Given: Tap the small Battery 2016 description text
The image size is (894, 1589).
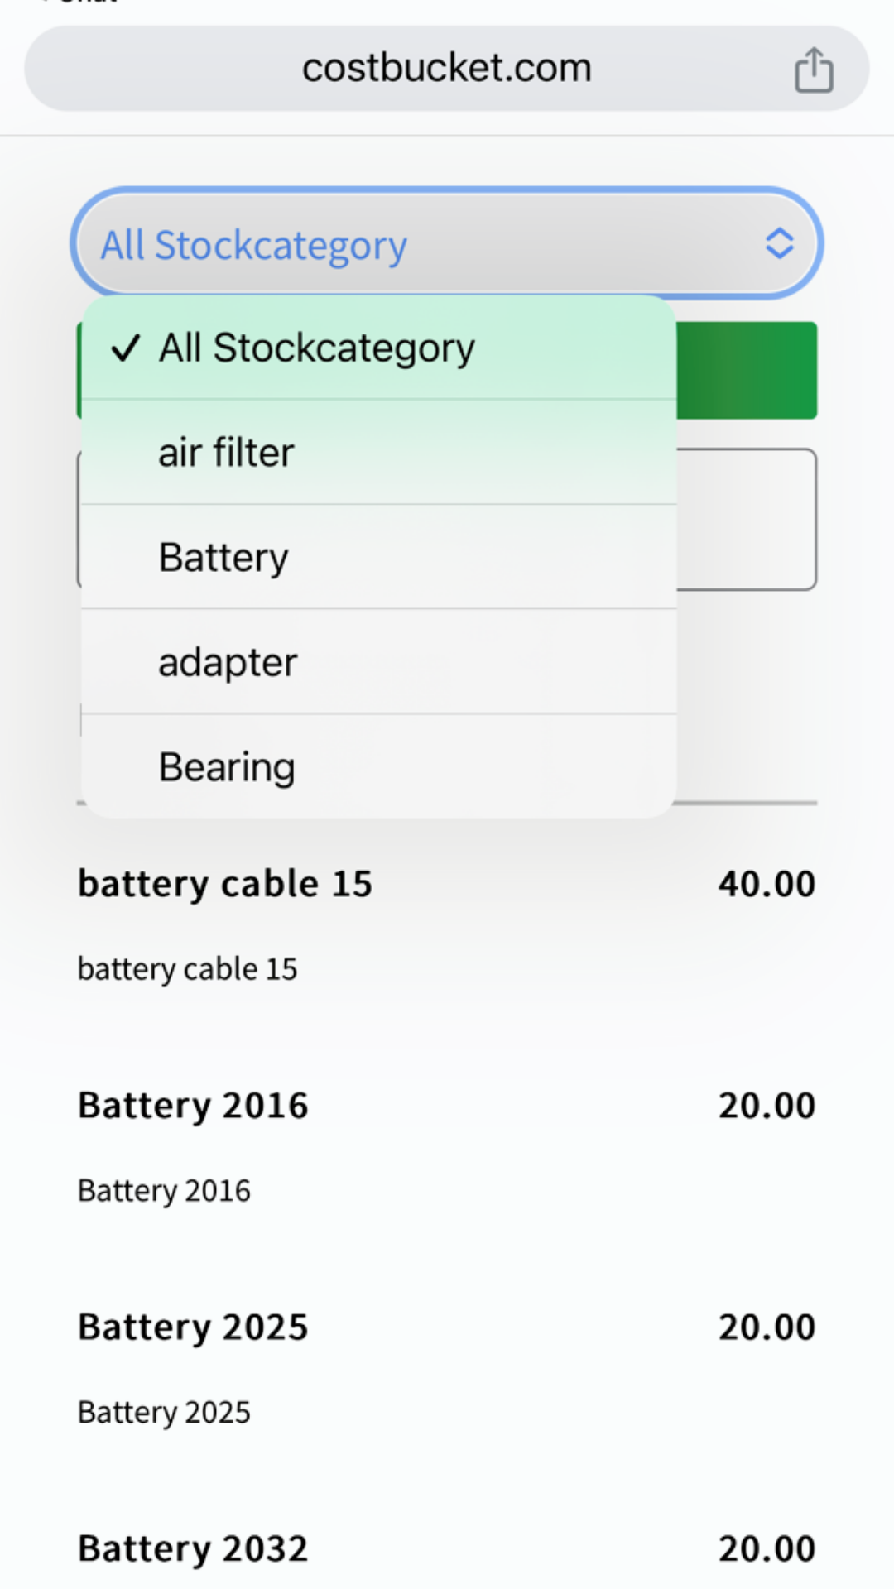Looking at the screenshot, I should (x=164, y=1191).
